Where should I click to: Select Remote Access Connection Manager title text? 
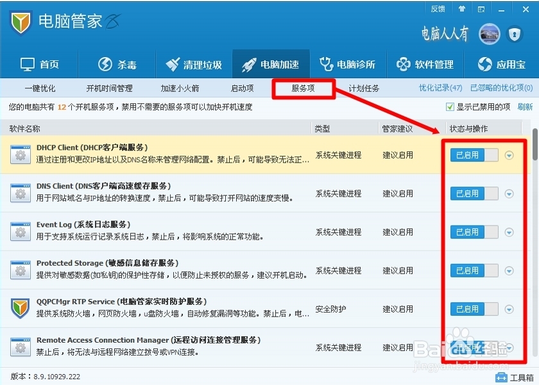coord(148,340)
